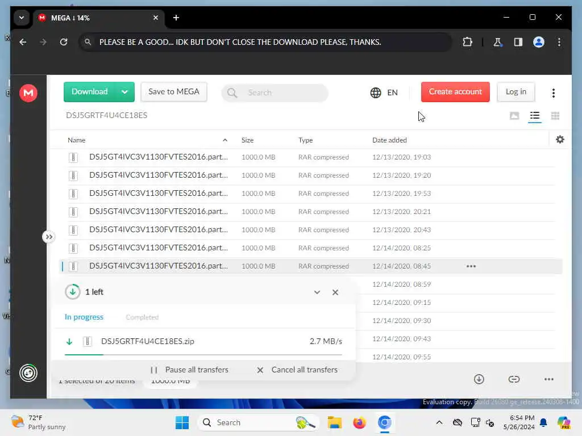The width and height of the screenshot is (582, 436).
Task: Click bottom bar download icon
Action: [x=479, y=379]
